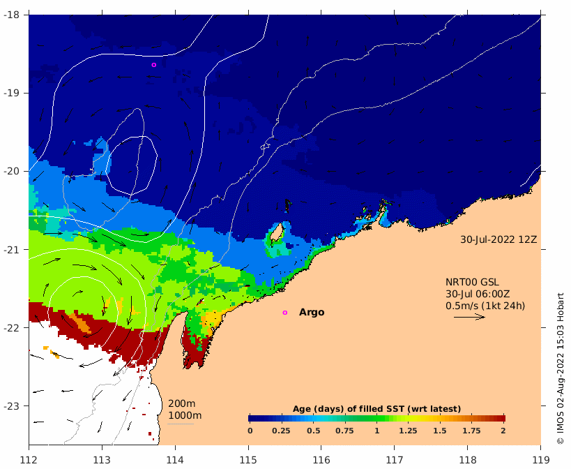The height and width of the screenshot is (469, 571).
Task: Click the 200m bathymetry contour label
Action: tap(181, 404)
